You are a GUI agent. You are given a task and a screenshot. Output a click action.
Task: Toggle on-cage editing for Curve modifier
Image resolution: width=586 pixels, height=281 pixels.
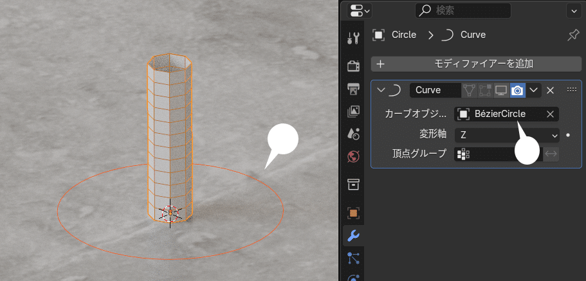[485, 90]
